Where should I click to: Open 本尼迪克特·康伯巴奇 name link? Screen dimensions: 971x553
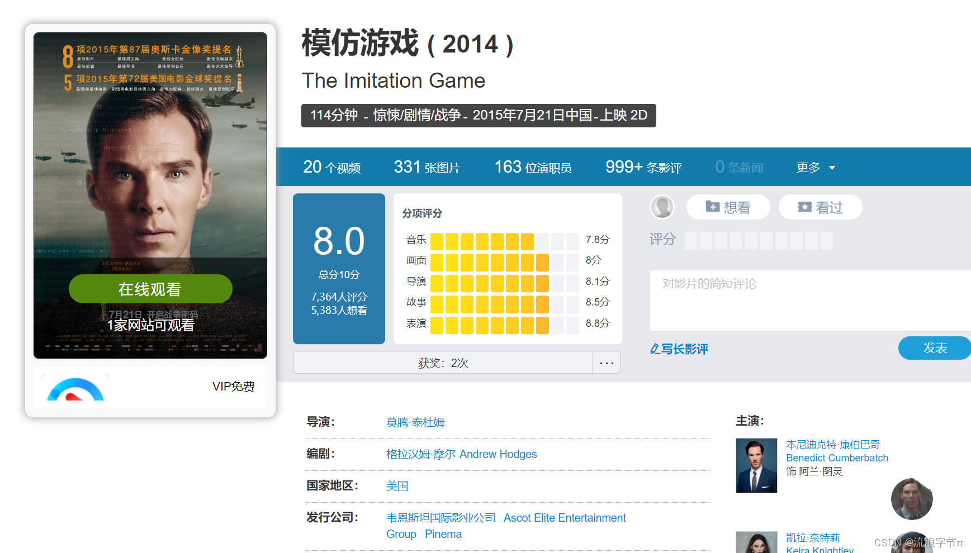pyautogui.click(x=833, y=444)
